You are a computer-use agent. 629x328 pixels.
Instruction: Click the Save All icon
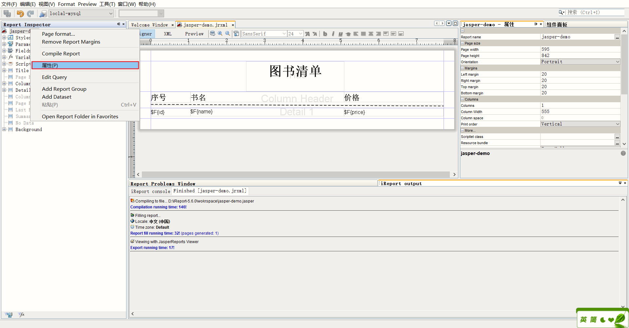pos(7,13)
